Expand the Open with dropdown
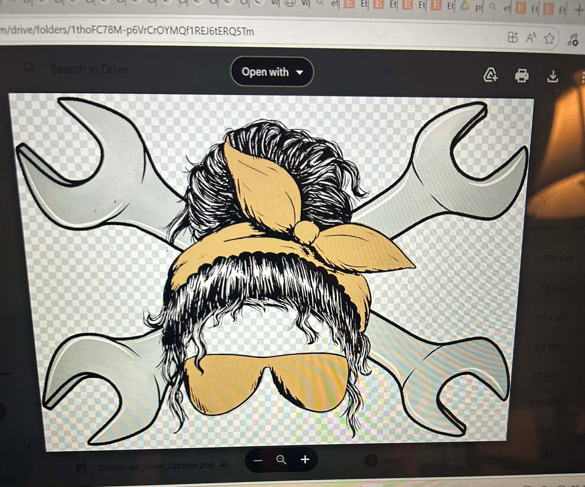 click(272, 72)
